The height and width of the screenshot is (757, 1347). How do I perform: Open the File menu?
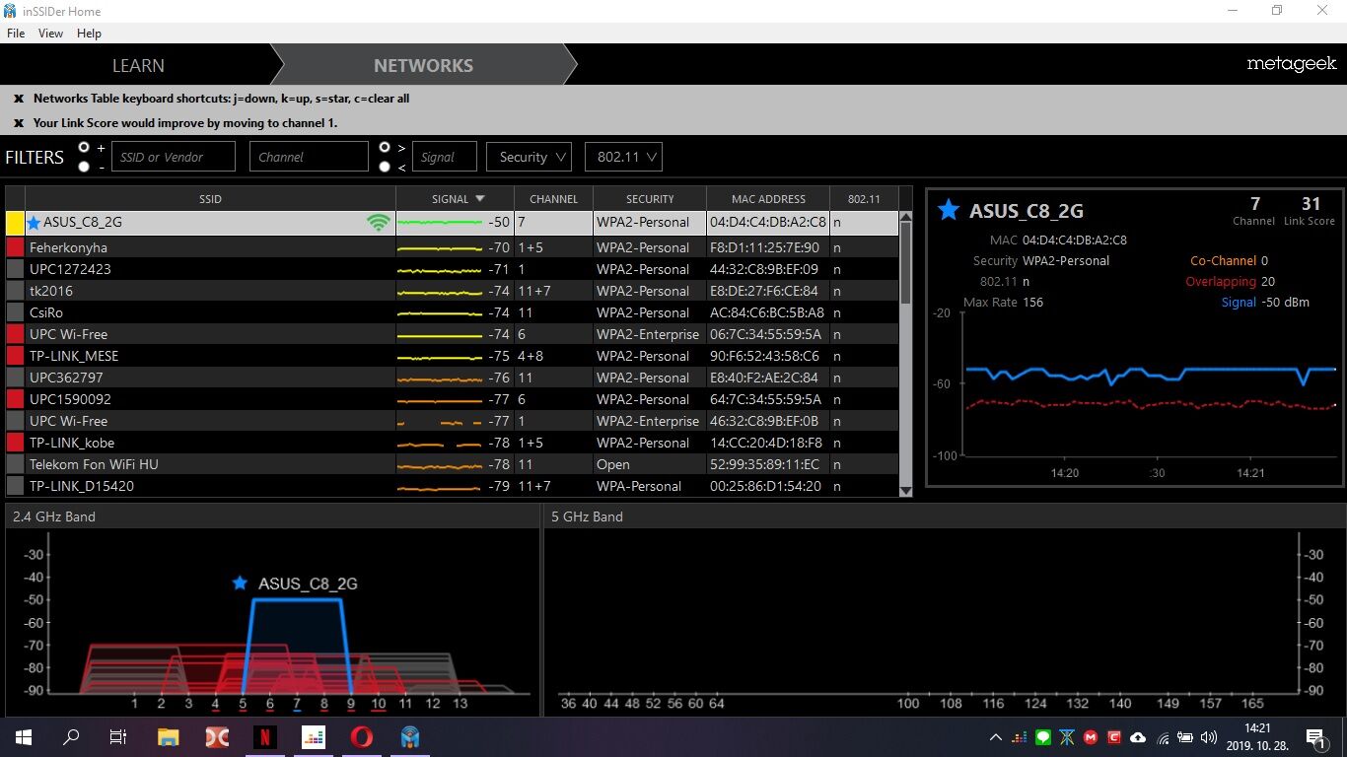[x=16, y=34]
